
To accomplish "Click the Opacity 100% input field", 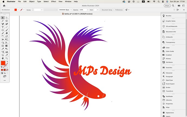I will tap(83, 10).
